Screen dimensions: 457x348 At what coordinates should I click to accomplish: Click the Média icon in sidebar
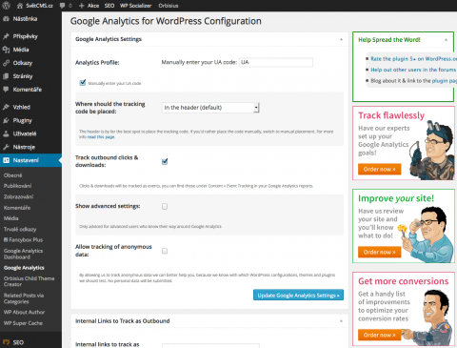point(6,50)
